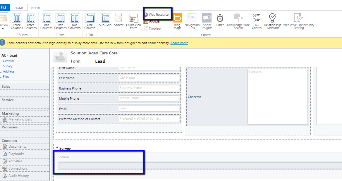Screen dimensions: 342x181
Task: Add a Quick View Form
Action: [134, 21]
